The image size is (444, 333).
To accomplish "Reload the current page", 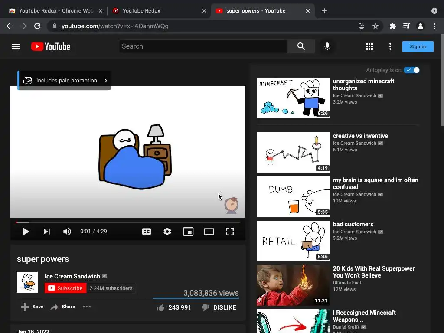I will tap(37, 26).
